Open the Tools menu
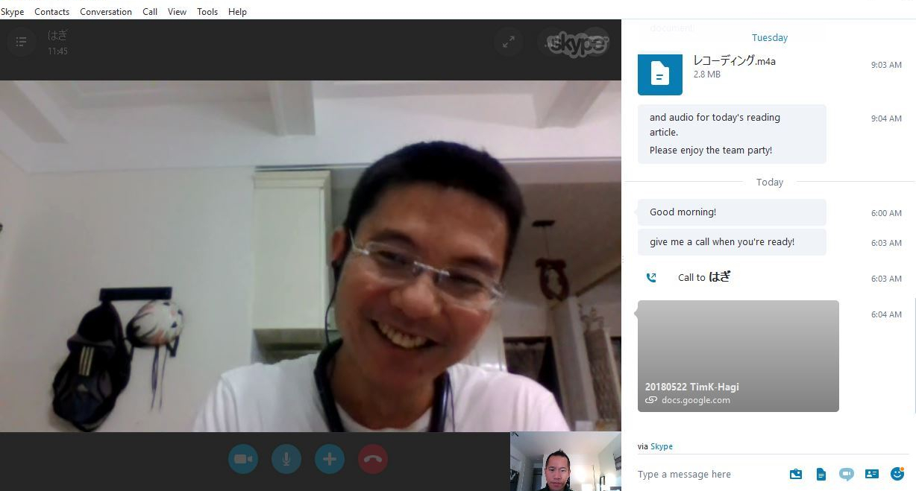Viewport: 916px width, 491px height. click(x=207, y=11)
